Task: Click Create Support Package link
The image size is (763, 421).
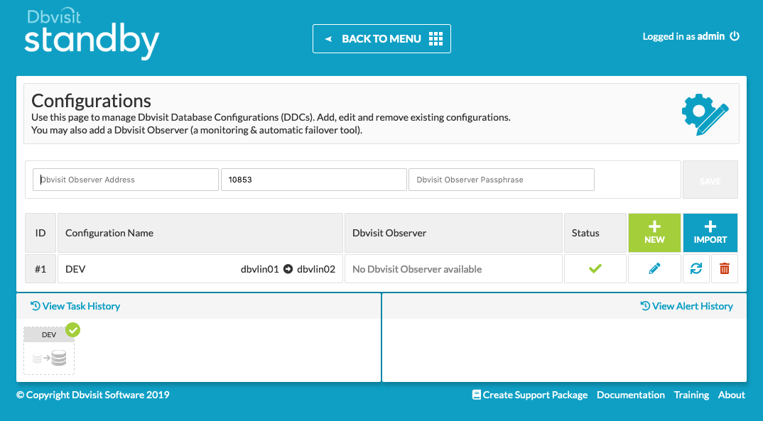Action: (x=530, y=395)
